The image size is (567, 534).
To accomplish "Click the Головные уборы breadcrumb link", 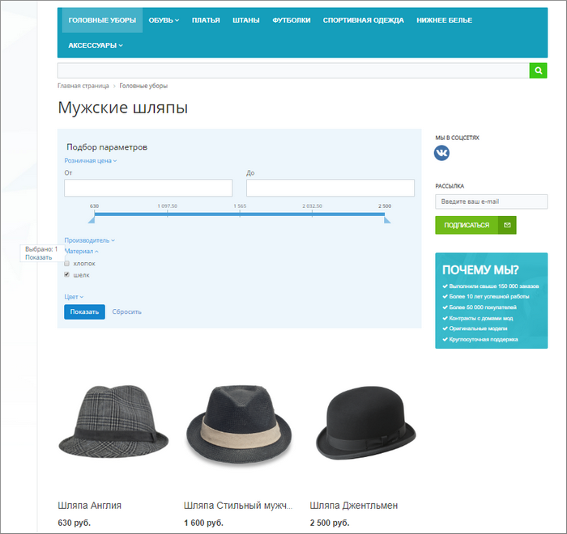I will [143, 86].
